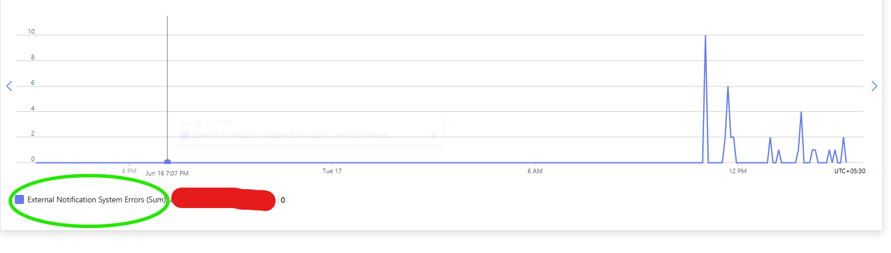Screen dimensions: 891x253
Task: Click the blue legend color square
Action: point(19,200)
